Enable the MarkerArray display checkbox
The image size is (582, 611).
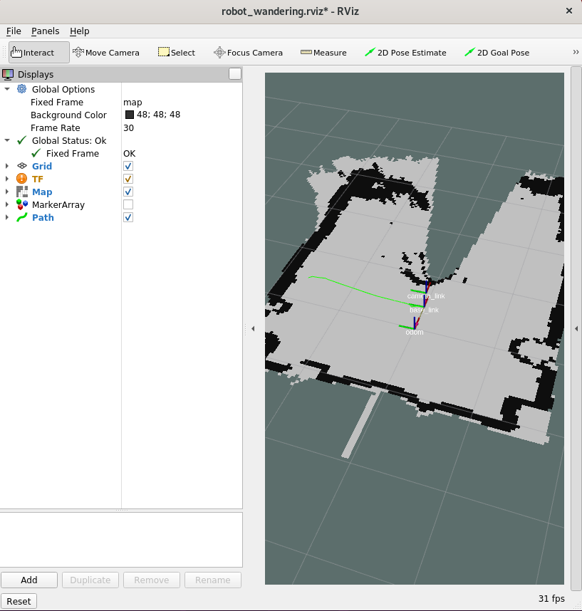click(x=128, y=204)
